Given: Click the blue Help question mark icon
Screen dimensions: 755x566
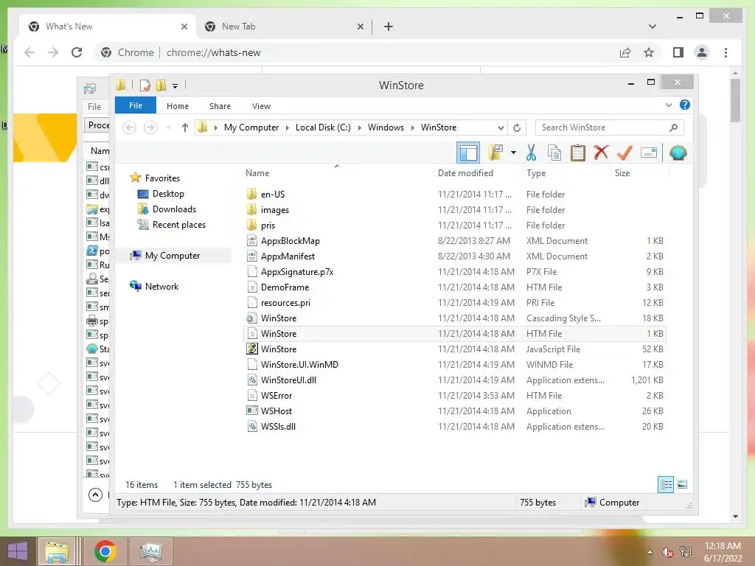Looking at the screenshot, I should [x=685, y=105].
